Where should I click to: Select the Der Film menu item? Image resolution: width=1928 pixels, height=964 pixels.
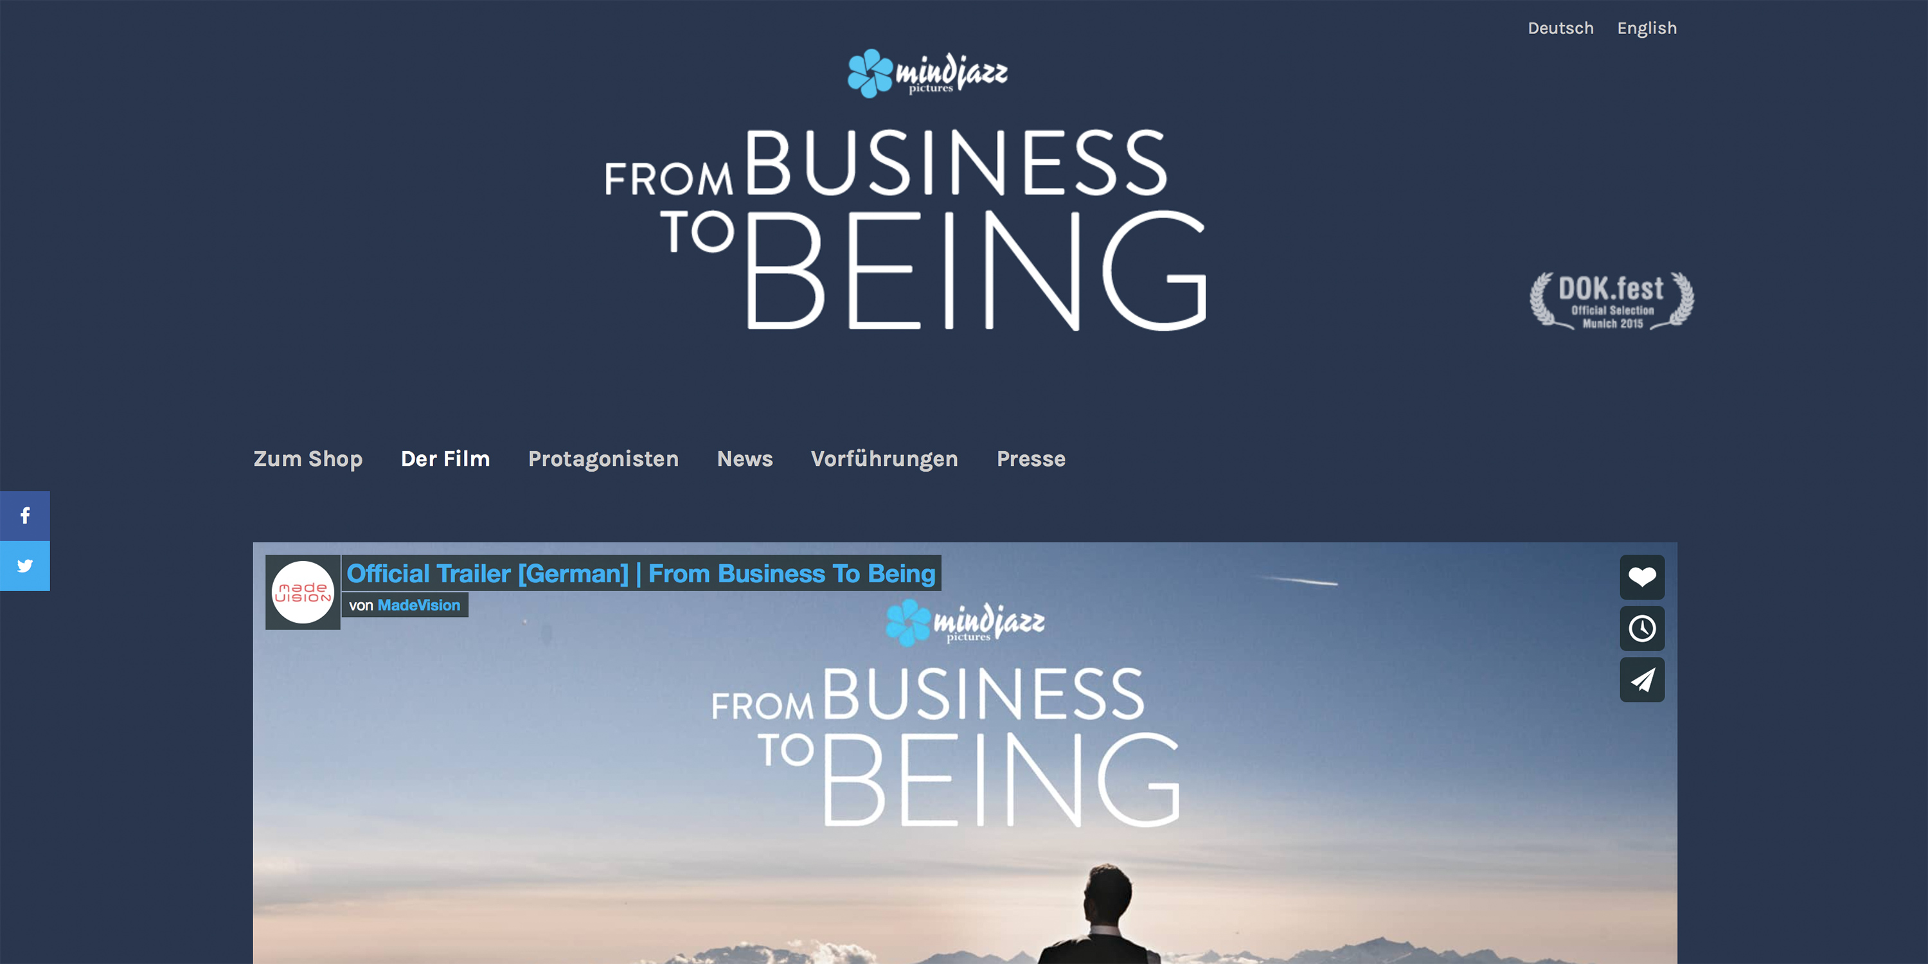pyautogui.click(x=445, y=459)
